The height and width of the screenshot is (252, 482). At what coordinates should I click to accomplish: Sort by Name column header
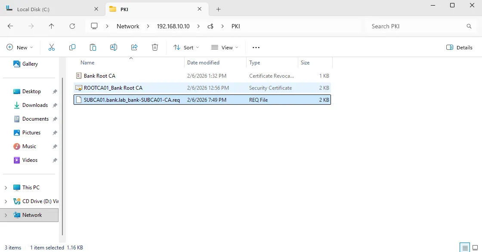[129, 63]
